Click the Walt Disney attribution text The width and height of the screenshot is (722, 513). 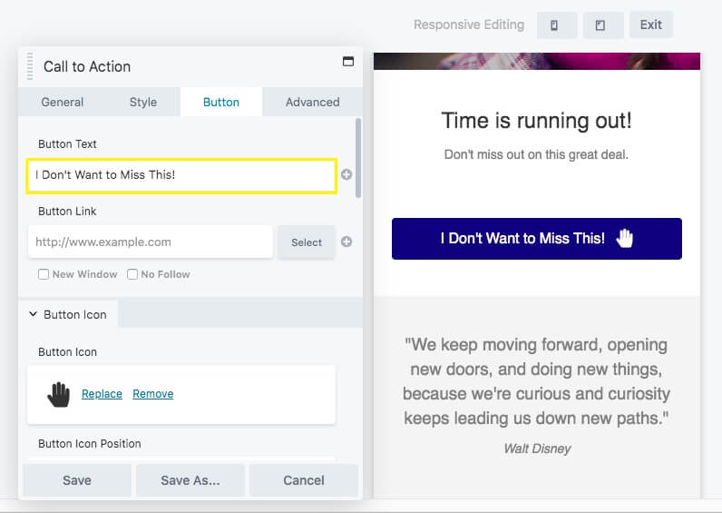click(537, 449)
